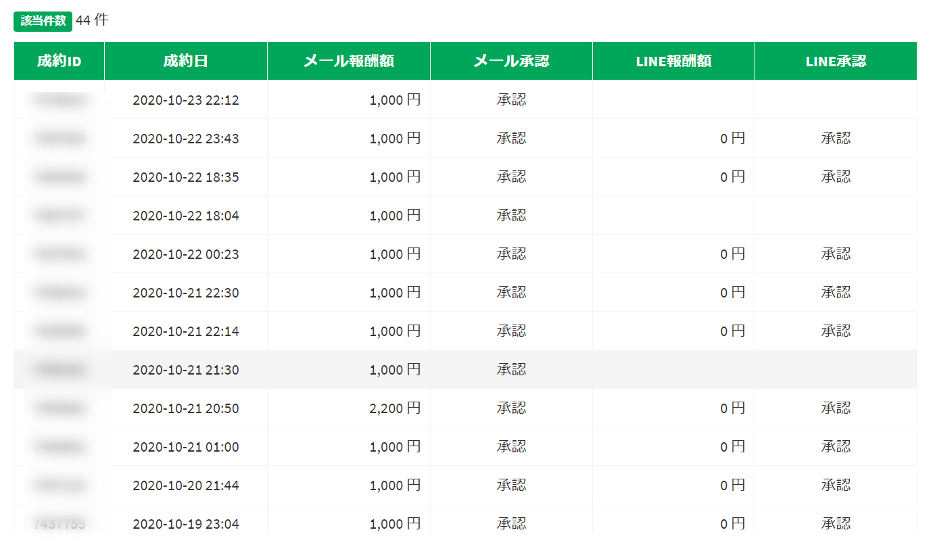The image size is (933, 547).
Task: Select the メール報酬額 column header
Action: pos(348,61)
